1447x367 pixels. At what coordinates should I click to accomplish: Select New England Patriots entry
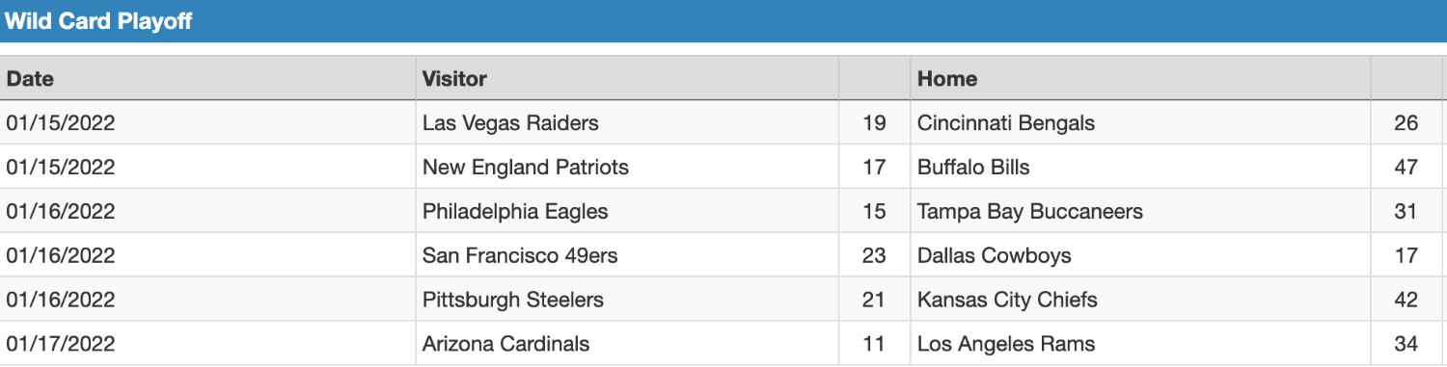point(526,168)
